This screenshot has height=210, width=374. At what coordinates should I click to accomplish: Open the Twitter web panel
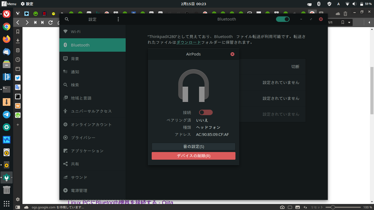click(x=18, y=78)
